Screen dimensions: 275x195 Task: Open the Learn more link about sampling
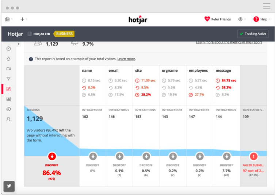coord(126,59)
